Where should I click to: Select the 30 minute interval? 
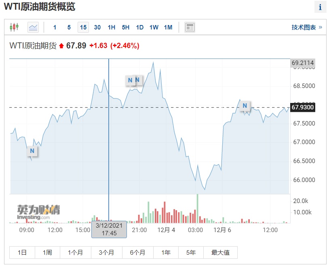coord(97,27)
